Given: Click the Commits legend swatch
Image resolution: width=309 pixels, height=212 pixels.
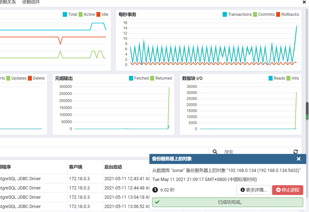Looking at the screenshot, I should pos(255,15).
